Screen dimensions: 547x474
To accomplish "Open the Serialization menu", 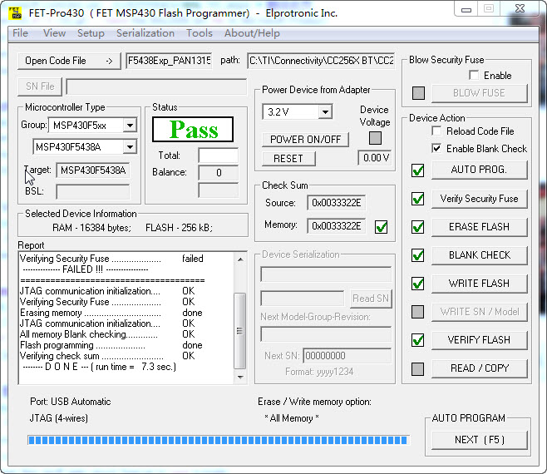I will pyautogui.click(x=145, y=33).
